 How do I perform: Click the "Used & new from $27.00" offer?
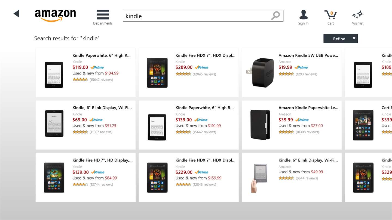[301, 126]
